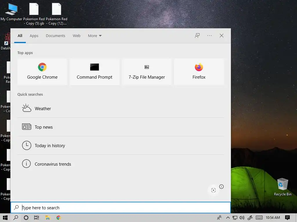
Task: Open the touch keyboard tray icon
Action: (259, 218)
